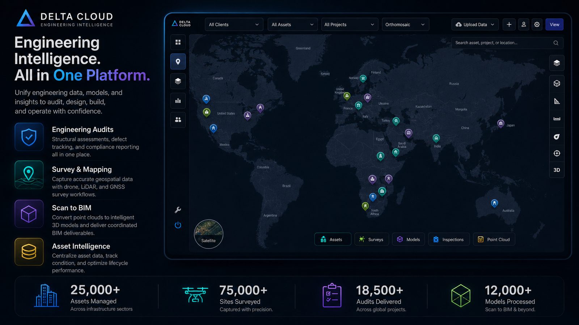Viewport: 579px width, 325px height.
Task: Click the Brazil label on the map
Action: tap(286, 186)
